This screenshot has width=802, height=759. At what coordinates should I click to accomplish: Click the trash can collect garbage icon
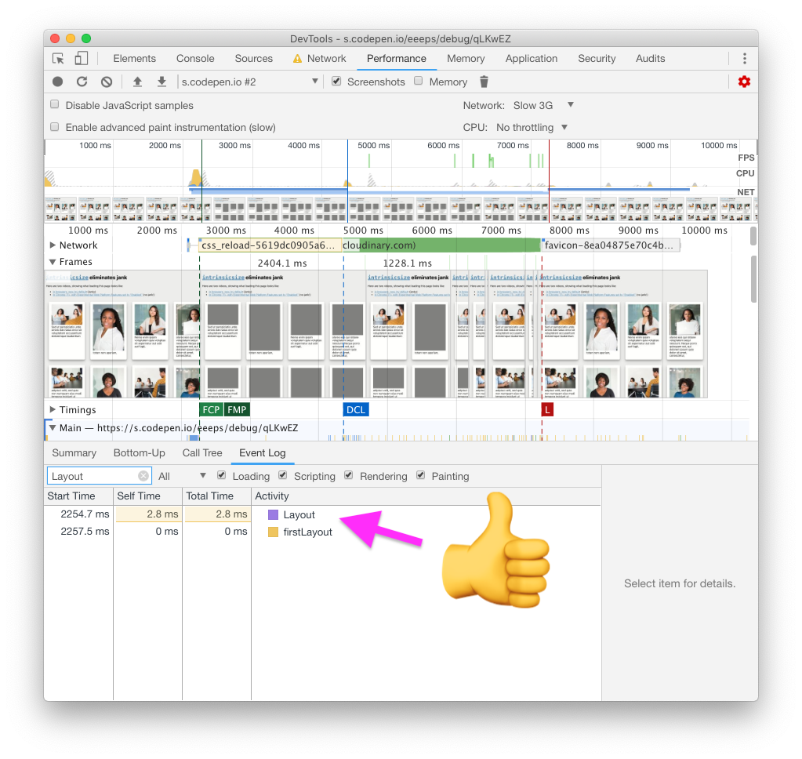pyautogui.click(x=484, y=82)
